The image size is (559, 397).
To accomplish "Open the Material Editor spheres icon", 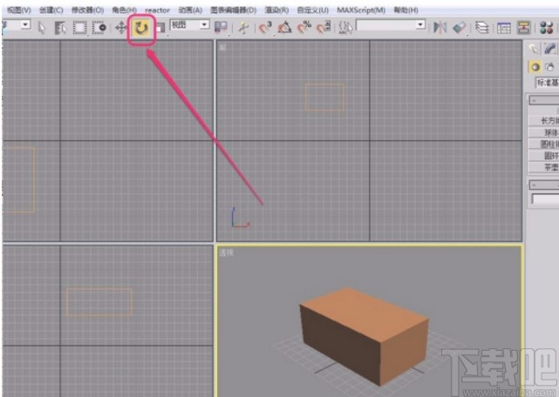I will click(x=546, y=27).
